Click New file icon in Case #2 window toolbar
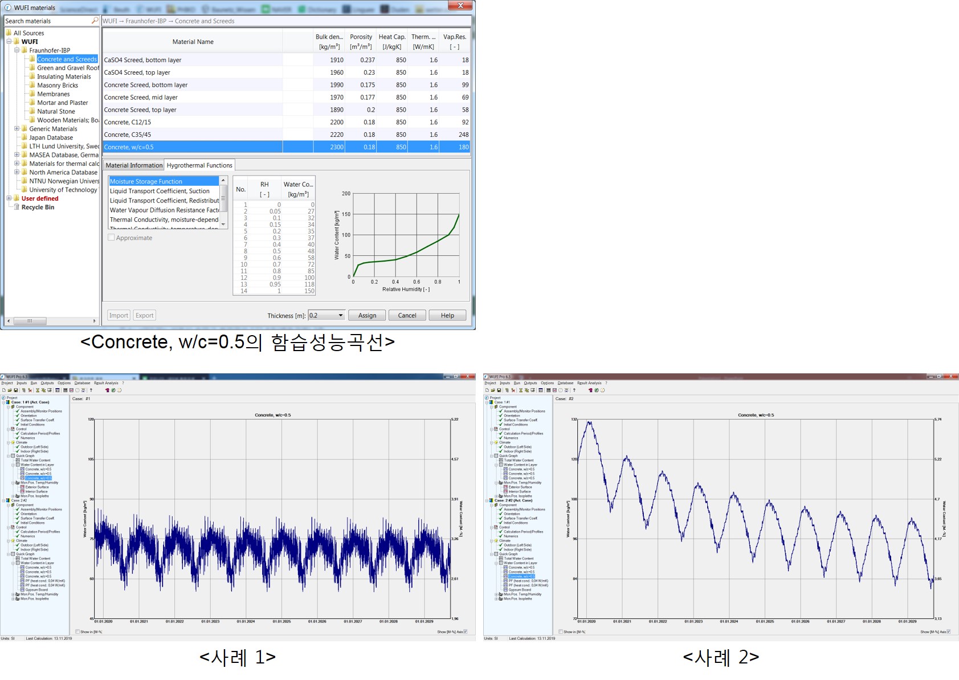Screen dimensions: 959x680 pos(487,390)
